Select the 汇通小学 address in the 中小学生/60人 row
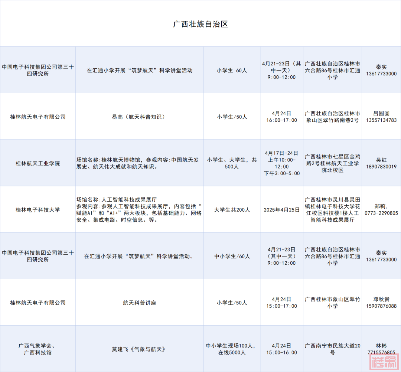 click(332, 256)
